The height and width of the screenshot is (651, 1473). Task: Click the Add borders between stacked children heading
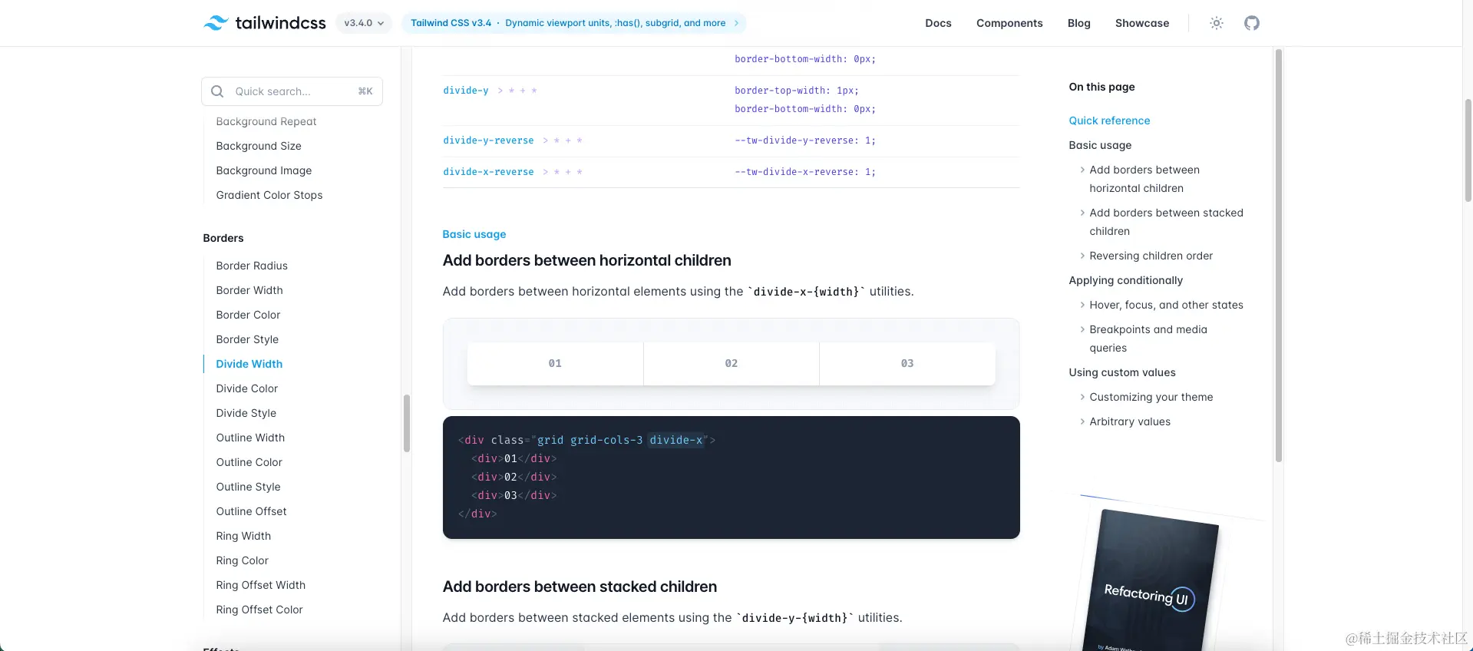(x=580, y=587)
